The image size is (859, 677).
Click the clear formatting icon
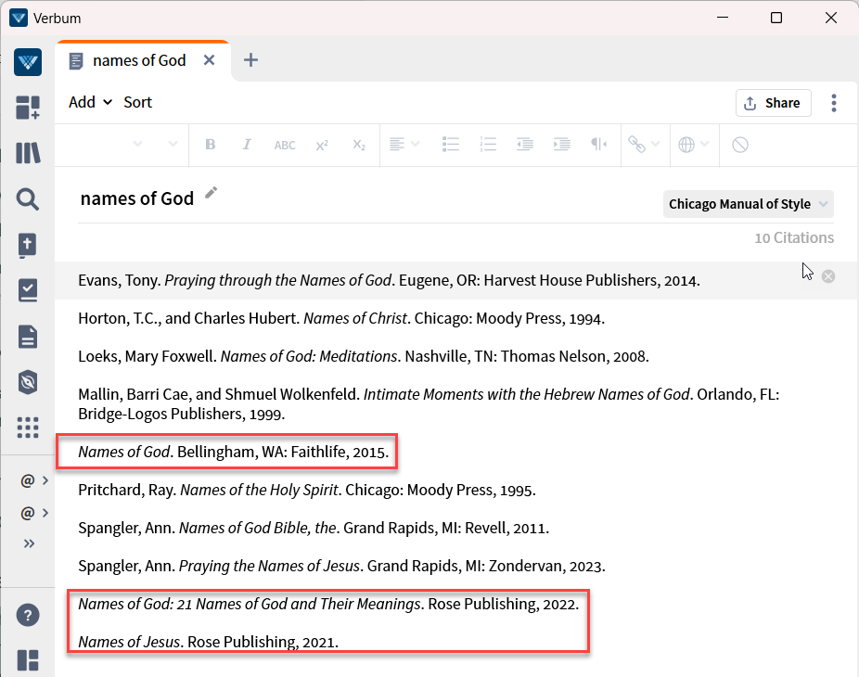click(x=740, y=145)
